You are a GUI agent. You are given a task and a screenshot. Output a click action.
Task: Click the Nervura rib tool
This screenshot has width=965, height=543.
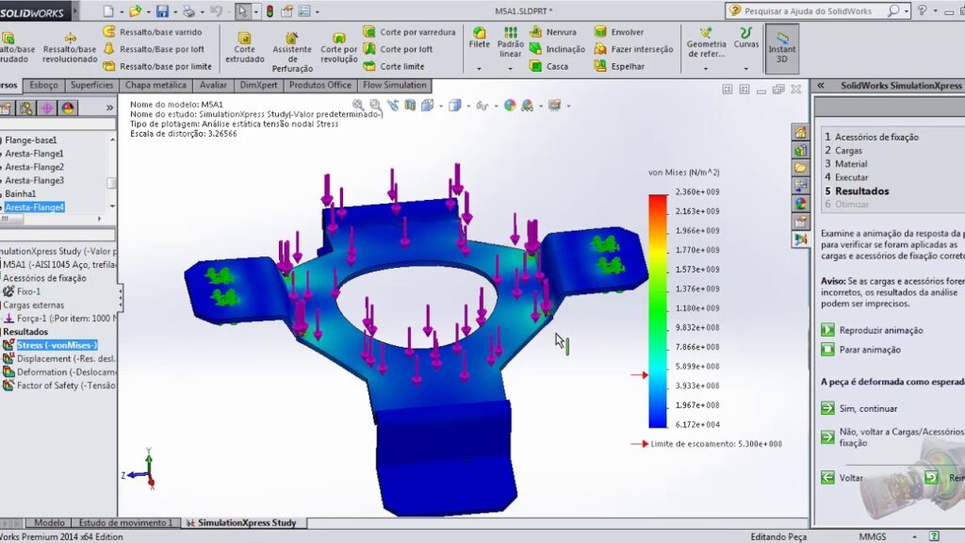point(552,32)
